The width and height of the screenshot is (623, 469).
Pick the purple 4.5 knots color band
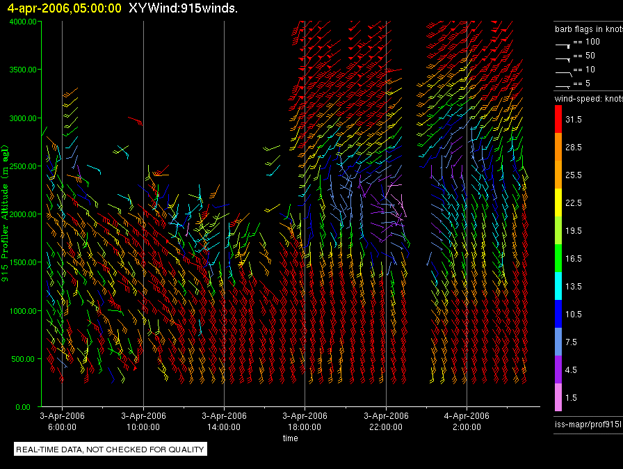coord(558,369)
